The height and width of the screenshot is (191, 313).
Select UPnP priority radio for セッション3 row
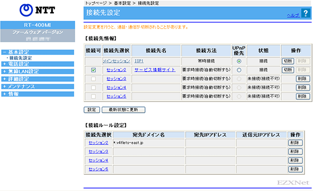pyautogui.click(x=239, y=79)
